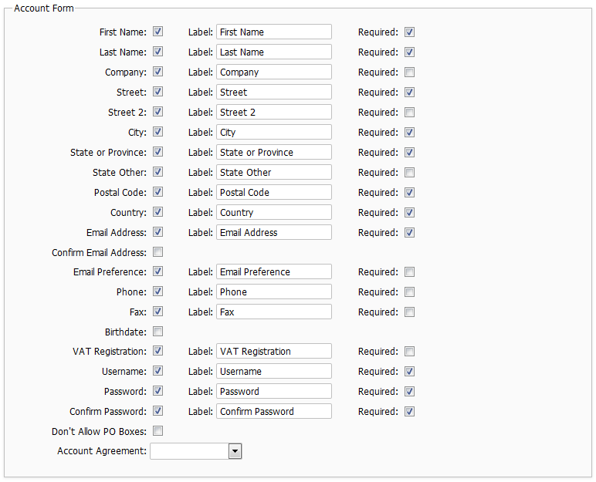Disable the VAT Registration field checkbox
Screen dimensions: 596x482
157,352
